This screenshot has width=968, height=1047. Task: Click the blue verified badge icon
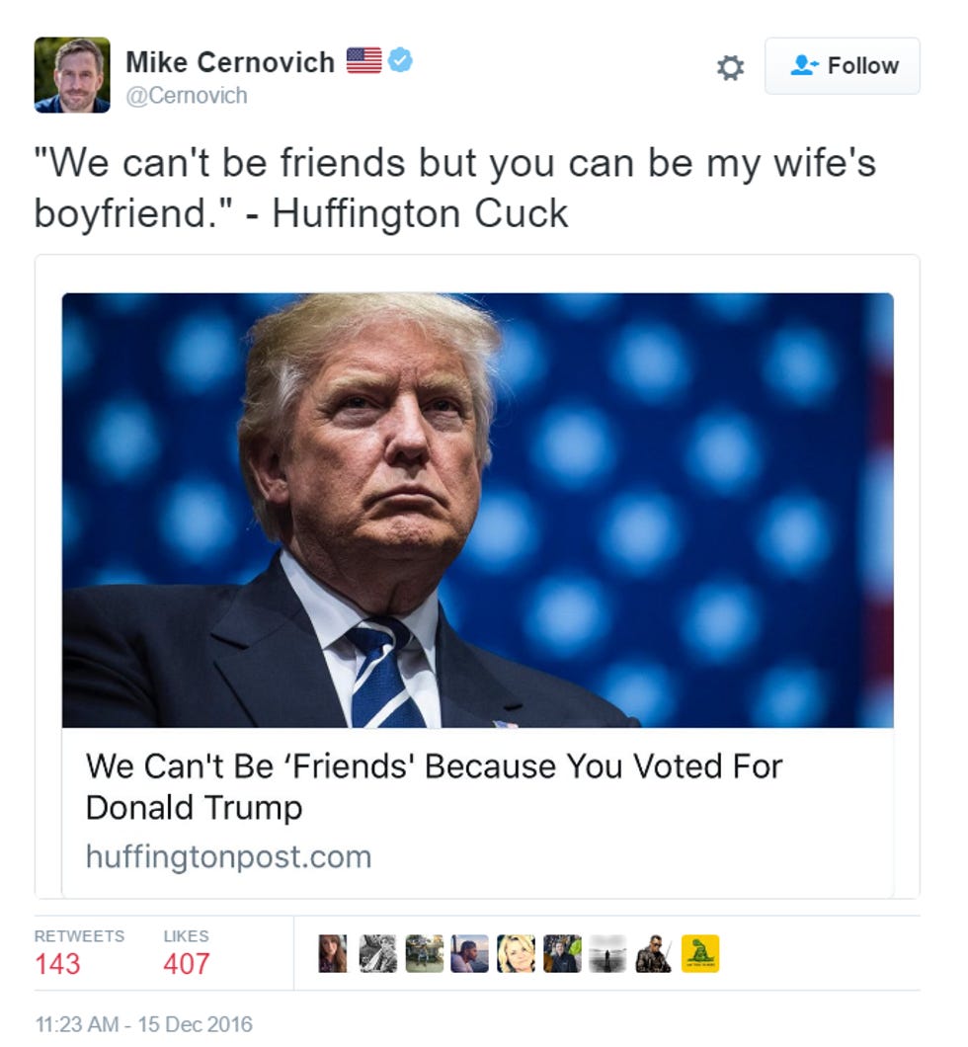tap(401, 61)
